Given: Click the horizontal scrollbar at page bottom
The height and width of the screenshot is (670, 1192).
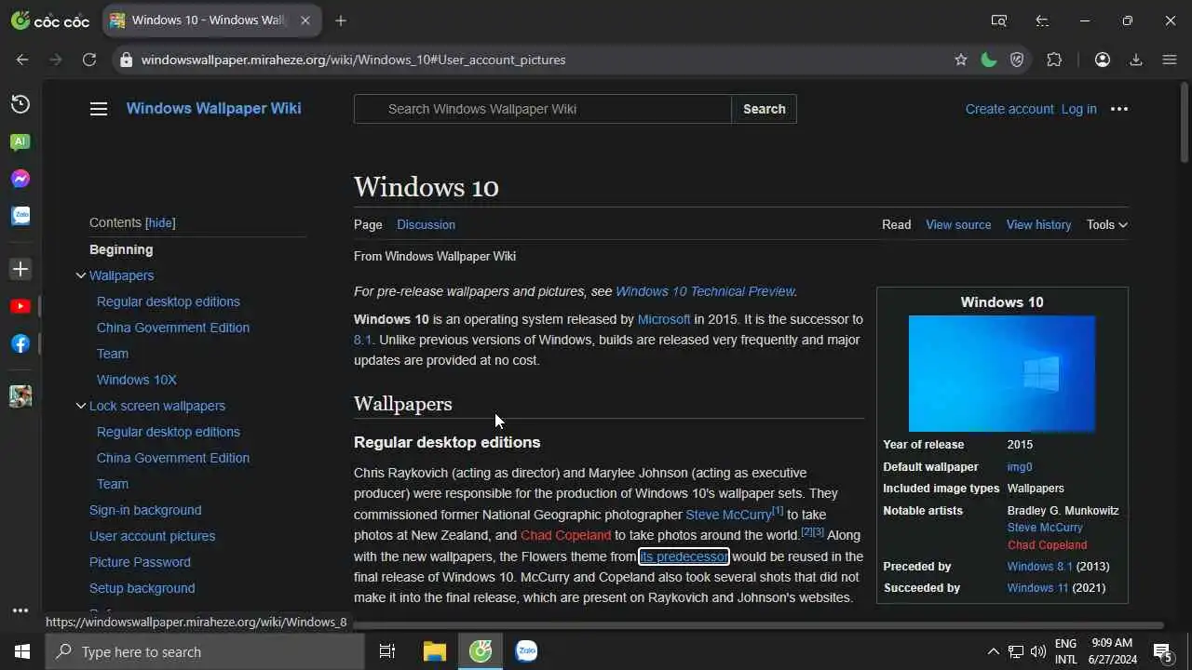Looking at the screenshot, I should coord(759,625).
